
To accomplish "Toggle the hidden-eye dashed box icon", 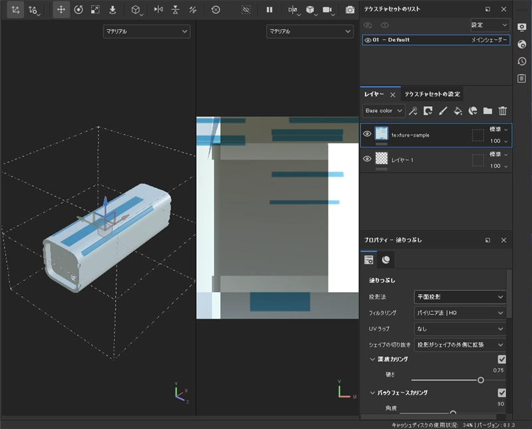I will coord(246,10).
